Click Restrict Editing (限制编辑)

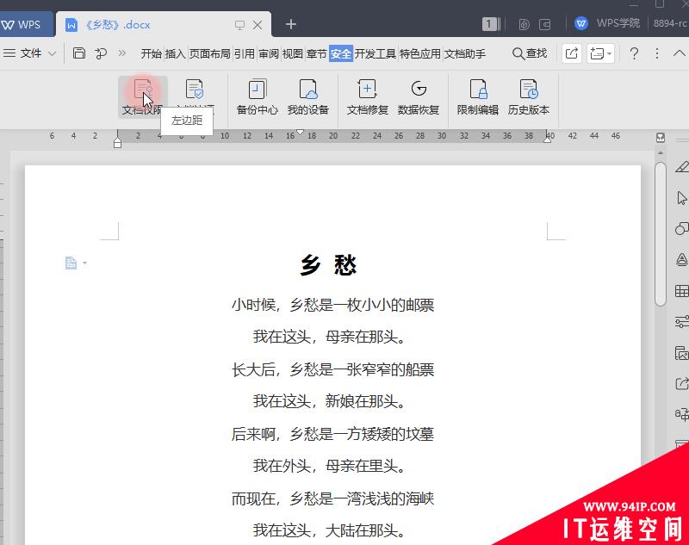tap(478, 97)
